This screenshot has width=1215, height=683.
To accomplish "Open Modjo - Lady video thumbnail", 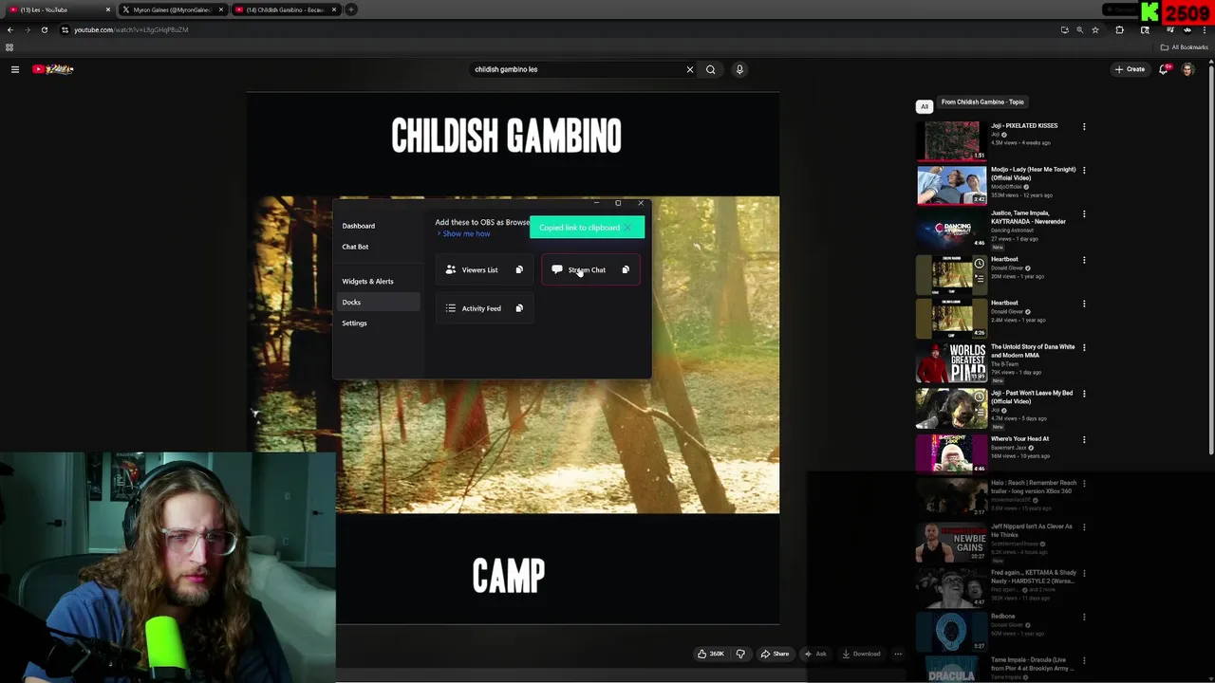I will coord(951,185).
